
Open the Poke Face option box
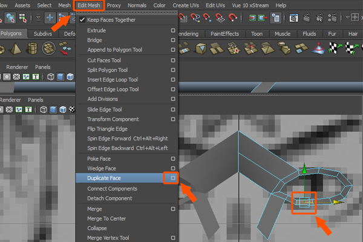click(x=173, y=159)
